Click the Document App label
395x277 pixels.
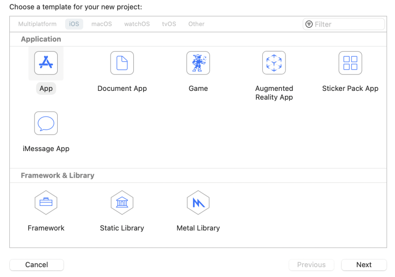122,89
